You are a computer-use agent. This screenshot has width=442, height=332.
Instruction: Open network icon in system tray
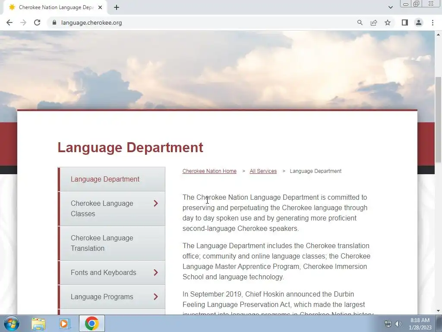click(x=388, y=324)
